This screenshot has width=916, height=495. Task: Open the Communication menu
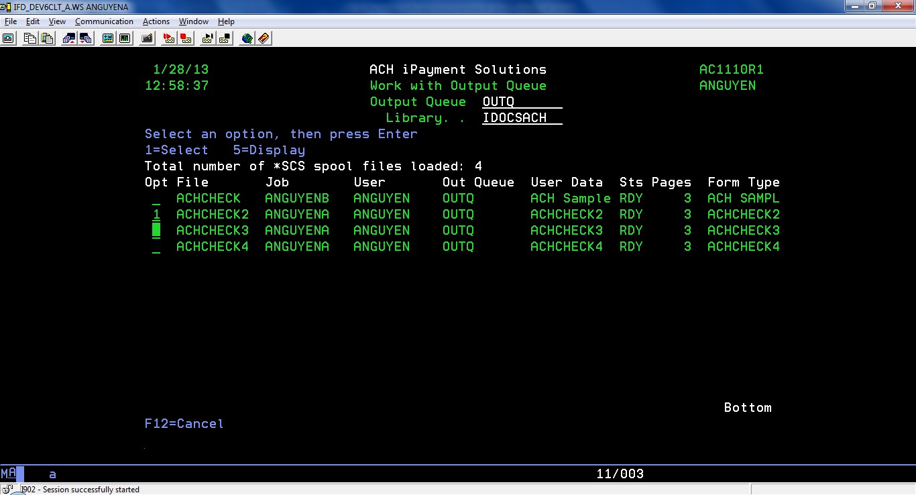(x=104, y=21)
